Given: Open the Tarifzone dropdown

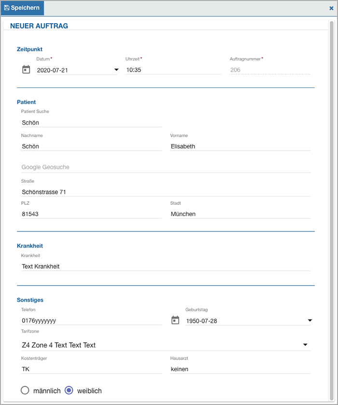Looking at the screenshot, I should pos(166,345).
